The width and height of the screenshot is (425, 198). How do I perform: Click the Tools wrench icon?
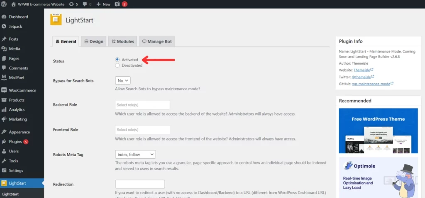click(x=4, y=161)
